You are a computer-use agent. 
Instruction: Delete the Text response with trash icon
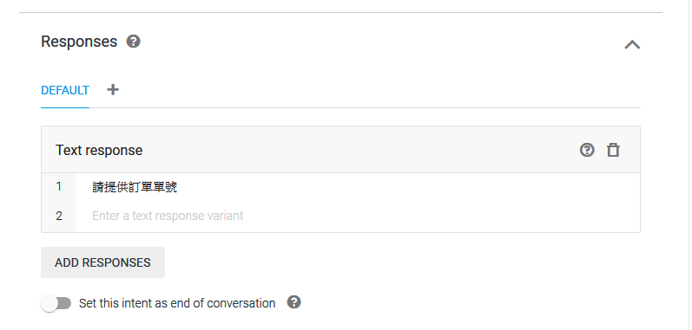tap(613, 150)
